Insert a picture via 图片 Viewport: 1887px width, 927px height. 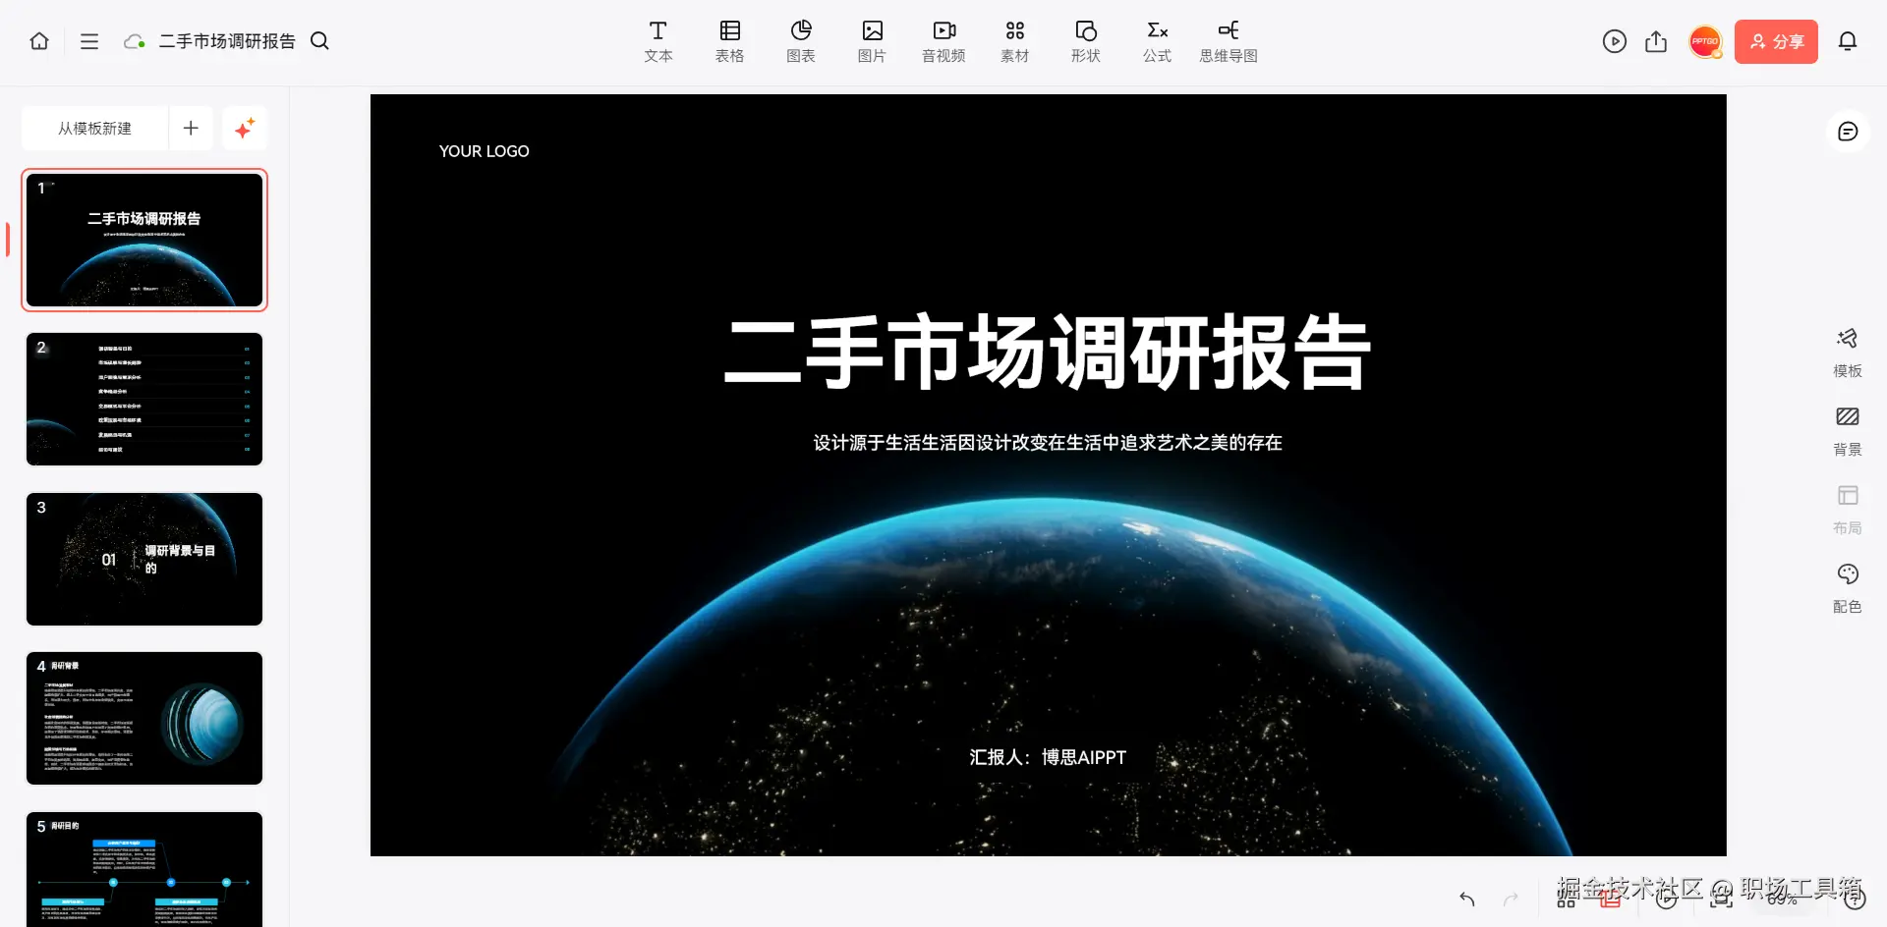[872, 41]
